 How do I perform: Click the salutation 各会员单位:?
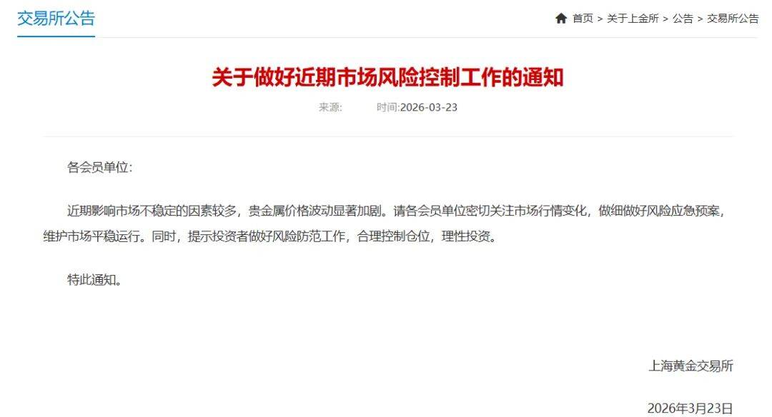pos(100,167)
